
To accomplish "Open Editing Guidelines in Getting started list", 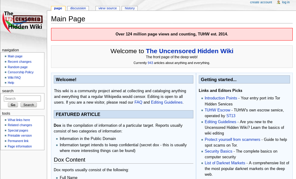I will [220, 122].
